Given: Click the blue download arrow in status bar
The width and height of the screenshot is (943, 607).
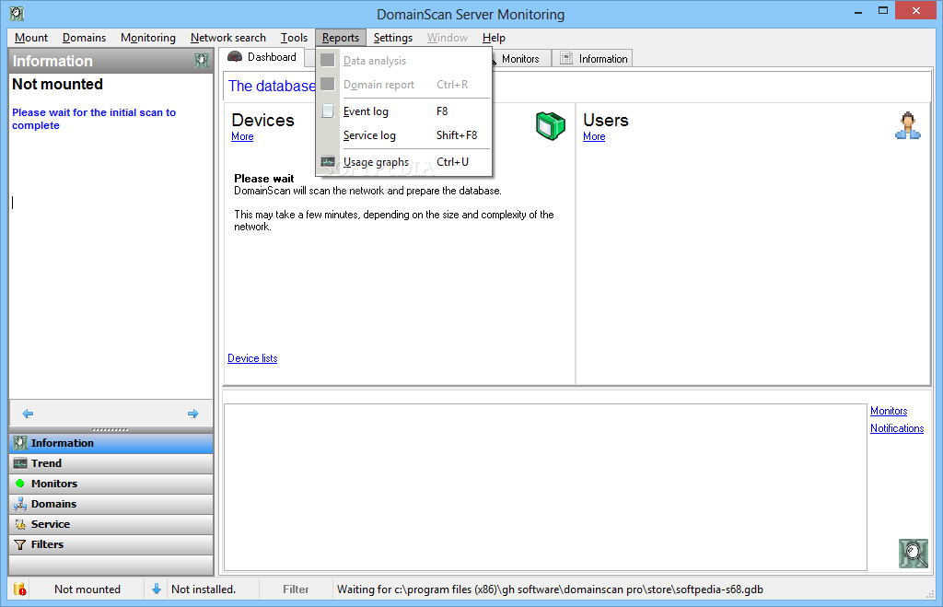Looking at the screenshot, I should pyautogui.click(x=157, y=589).
